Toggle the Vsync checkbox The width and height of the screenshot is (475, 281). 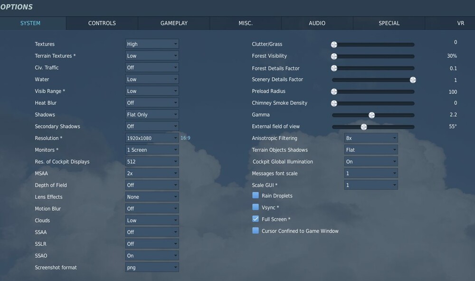(x=256, y=207)
